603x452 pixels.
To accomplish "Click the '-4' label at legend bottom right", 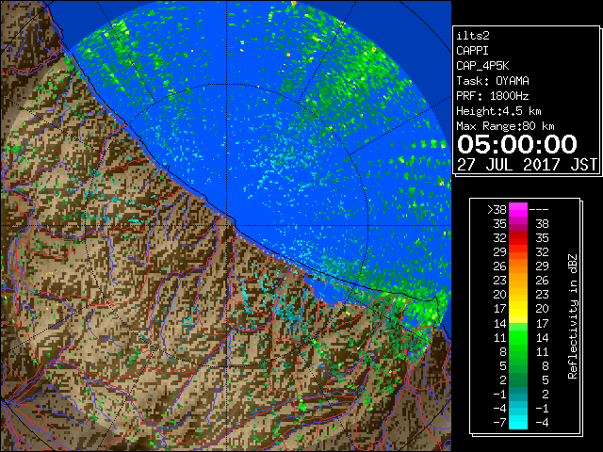I will pyautogui.click(x=542, y=423).
